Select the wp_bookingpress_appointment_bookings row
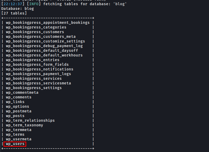209x152 pixels. coord(48,23)
